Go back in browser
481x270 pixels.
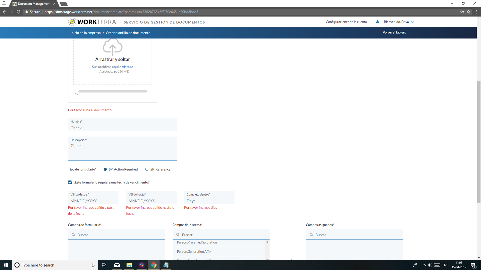(x=5, y=12)
